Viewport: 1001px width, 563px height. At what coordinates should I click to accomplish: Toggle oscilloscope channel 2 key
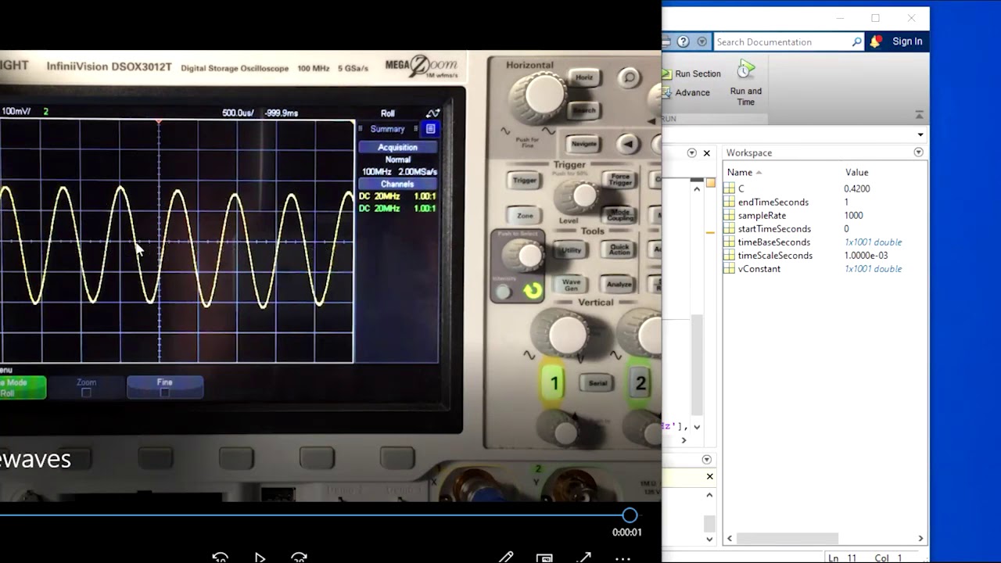pyautogui.click(x=640, y=383)
